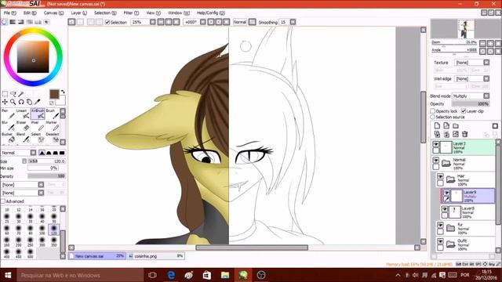Select the rectangular selection tool
502x282 pixels.
tap(5, 94)
